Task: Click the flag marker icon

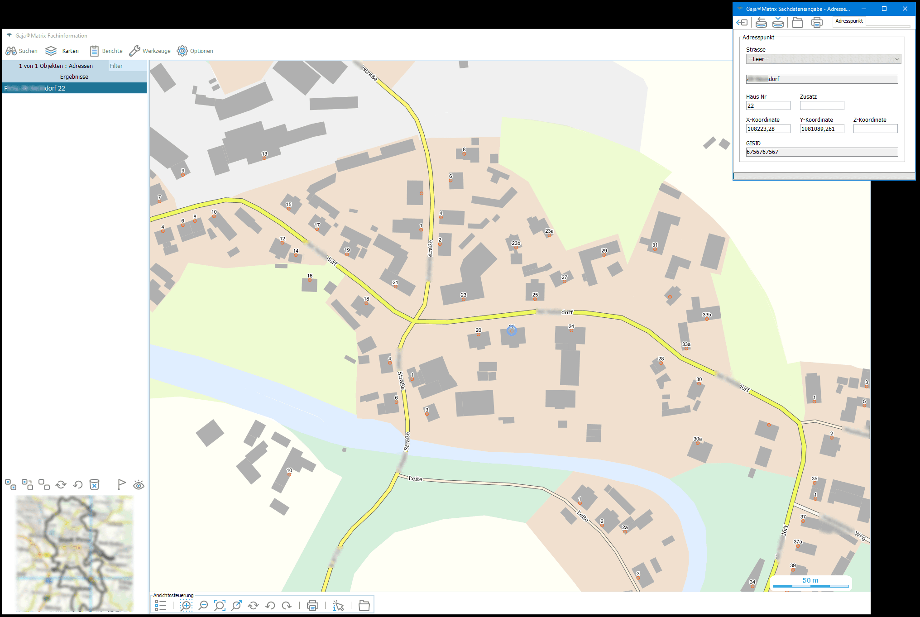Action: [121, 485]
